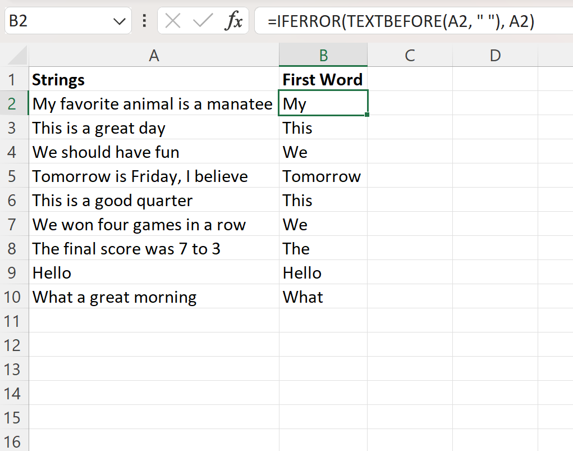The height and width of the screenshot is (451, 573).
Task: Select row 5 header
Action: pyautogui.click(x=15, y=176)
